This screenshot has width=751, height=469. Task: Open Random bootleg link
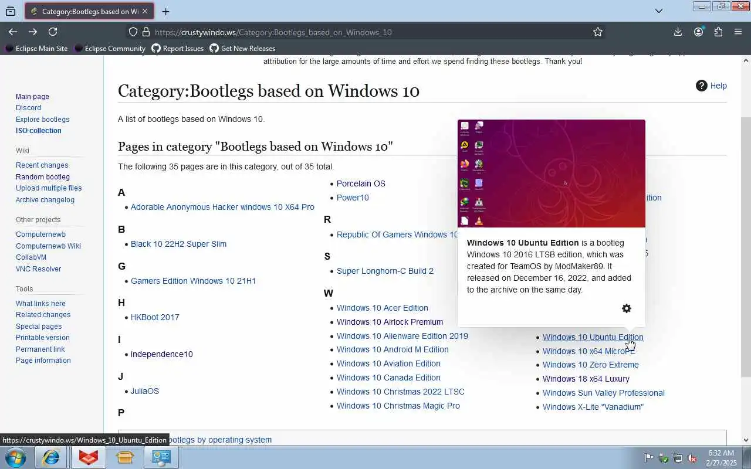pyautogui.click(x=43, y=177)
